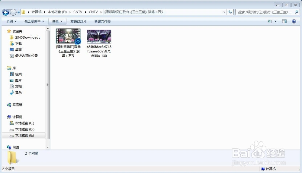The height and width of the screenshot is (173, 302).
Task: Click sidebar scrollbar up arrow
Action: tap(48, 28)
